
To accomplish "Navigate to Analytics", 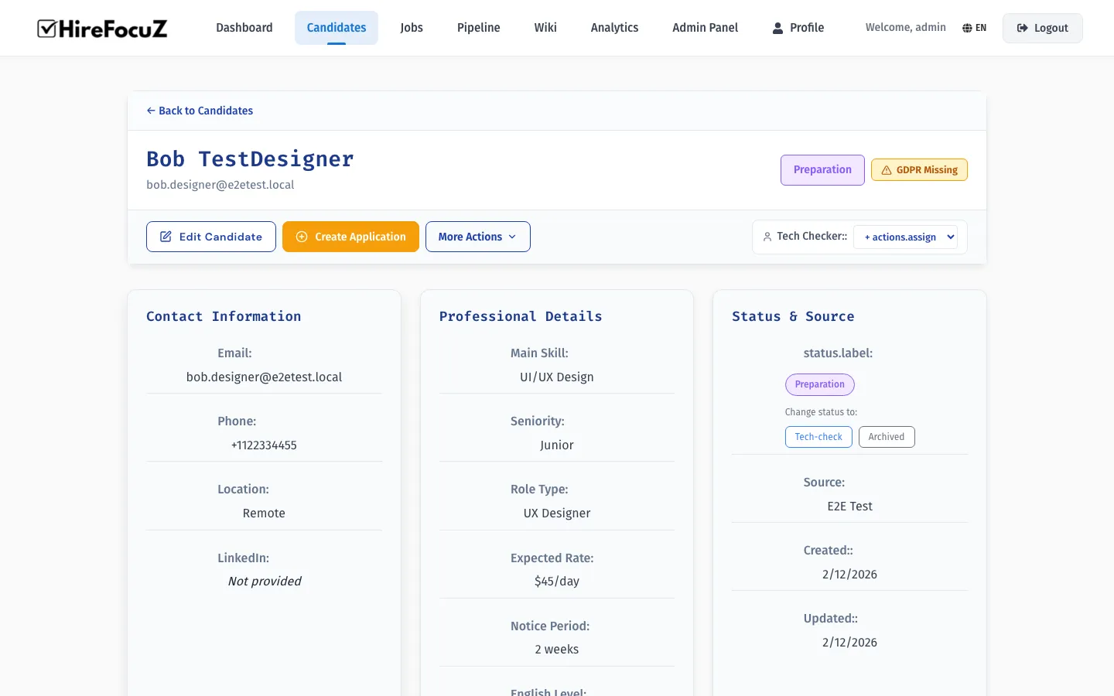I will tap(614, 27).
